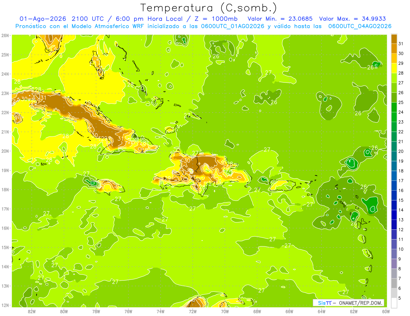Click the '82W' longitude axis label
The image size is (410, 316).
pyautogui.click(x=32, y=311)
